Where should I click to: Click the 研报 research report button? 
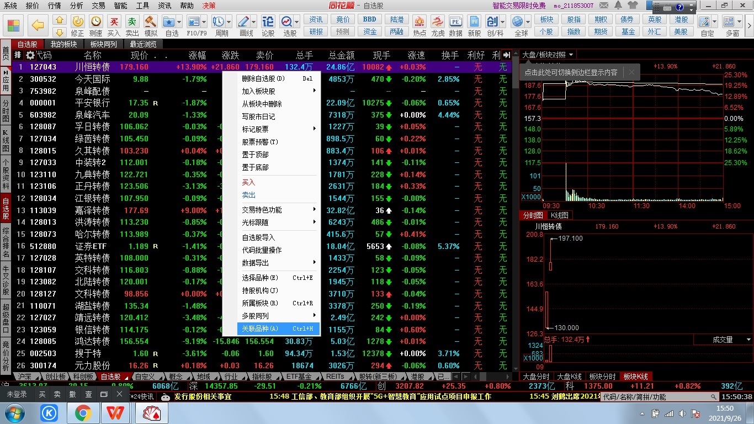tap(315, 31)
